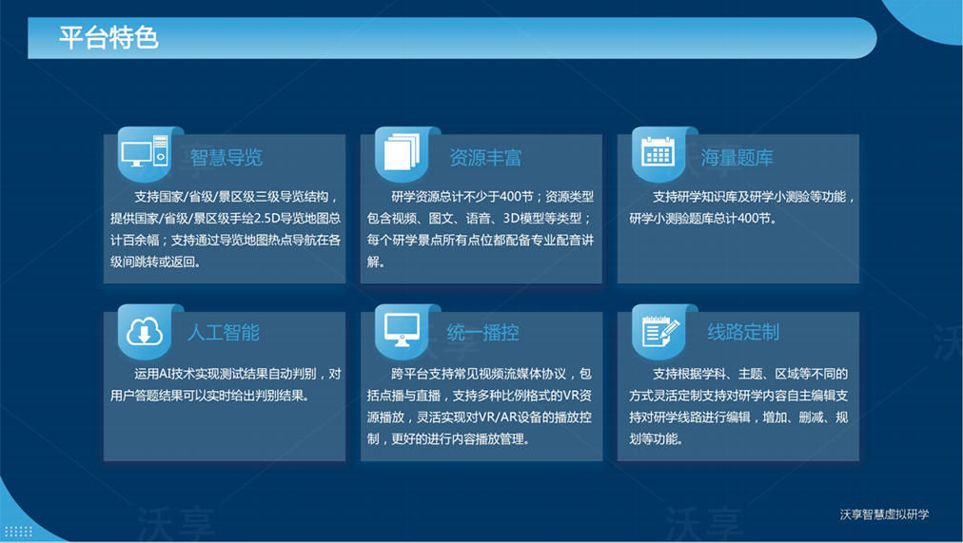Click the 人工智能 card heading
This screenshot has width=963, height=543.
coord(224,333)
